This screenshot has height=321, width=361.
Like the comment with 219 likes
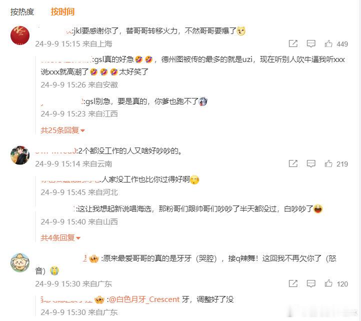(x=336, y=163)
